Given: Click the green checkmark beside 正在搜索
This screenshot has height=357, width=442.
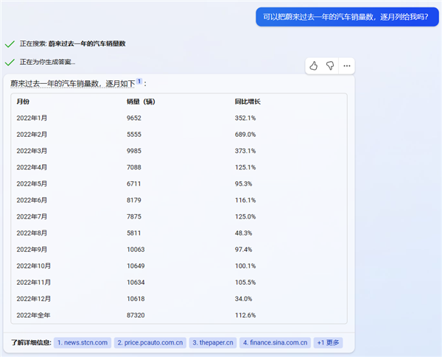Looking at the screenshot, I should 10,44.
